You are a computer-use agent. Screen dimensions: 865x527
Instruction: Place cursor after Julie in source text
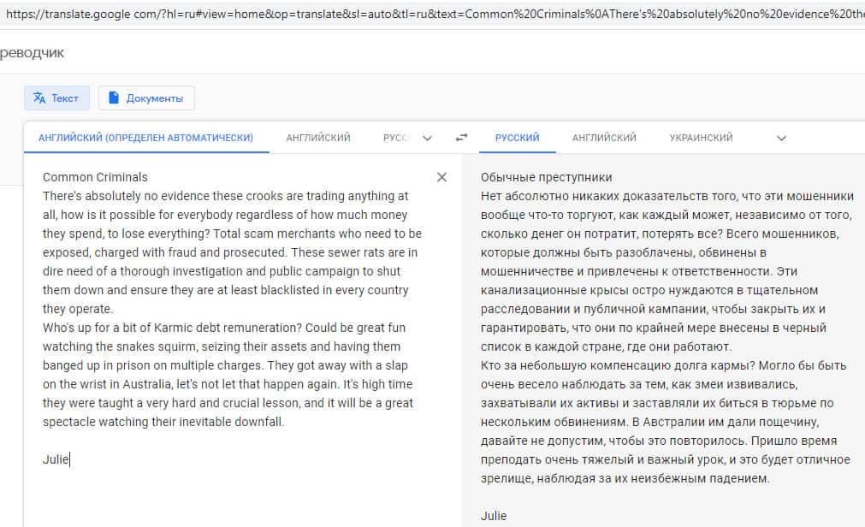click(x=70, y=459)
